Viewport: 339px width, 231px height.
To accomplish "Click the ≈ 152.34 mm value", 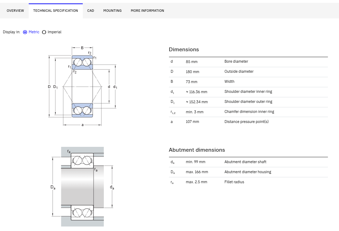I will pos(197,102).
